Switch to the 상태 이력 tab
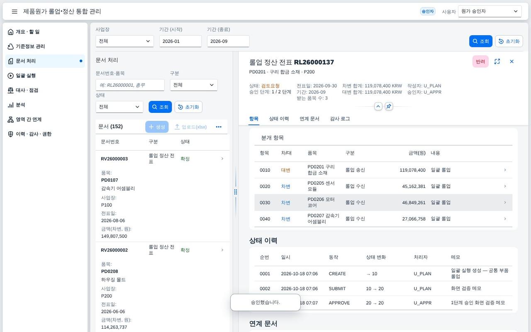This screenshot has height=332, width=531. (x=279, y=119)
